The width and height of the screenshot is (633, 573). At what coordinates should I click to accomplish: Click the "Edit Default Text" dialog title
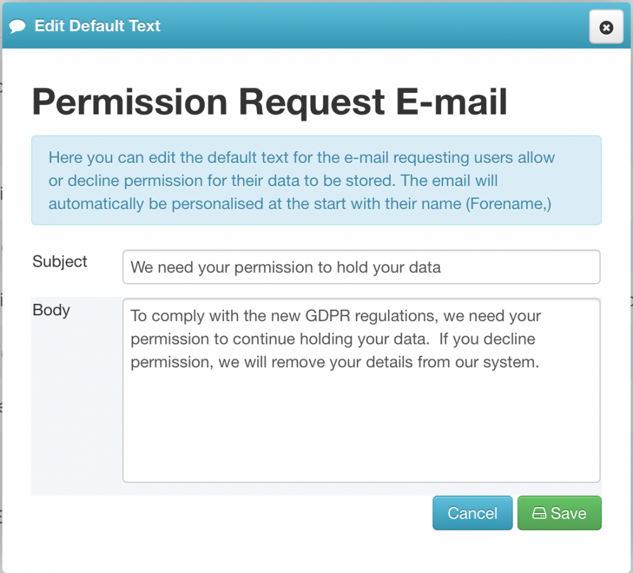click(97, 26)
